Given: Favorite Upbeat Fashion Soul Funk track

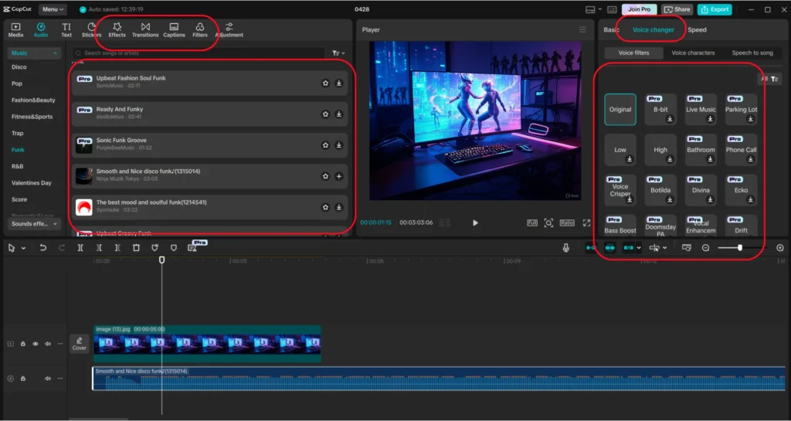Looking at the screenshot, I should 325,83.
